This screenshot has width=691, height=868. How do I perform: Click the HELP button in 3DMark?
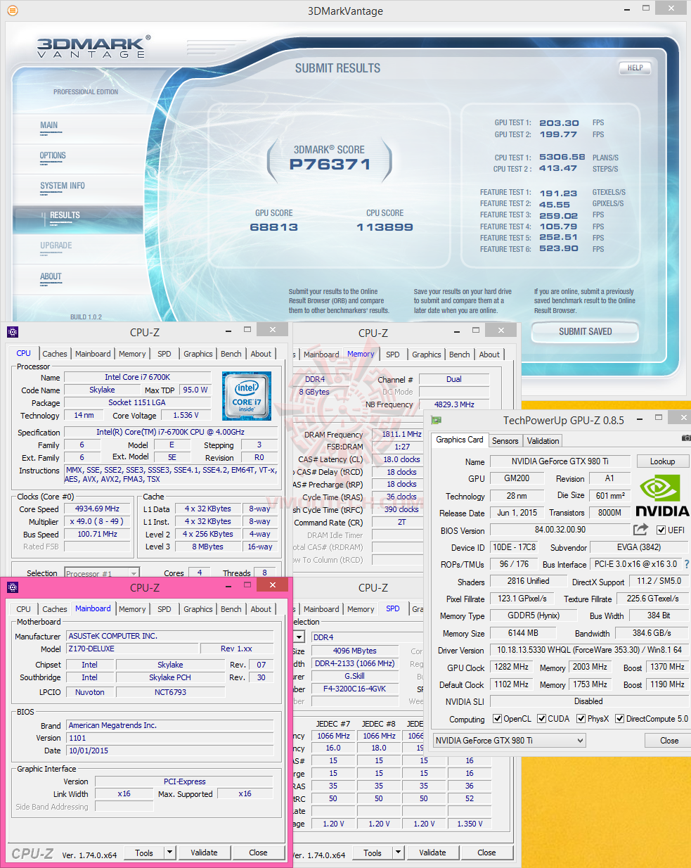(635, 68)
